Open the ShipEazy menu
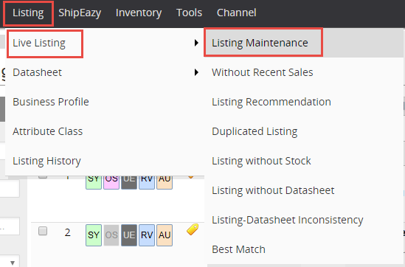Viewport: 405px width, 267px height. (80, 13)
